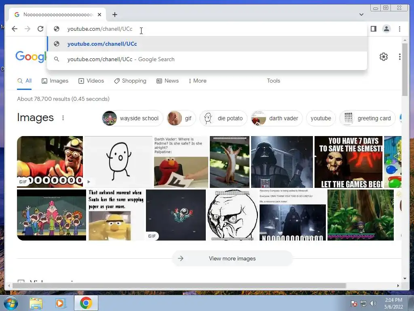The width and height of the screenshot is (414, 311).
Task: Choose the Google Search suggestion for youtube.com/chanell/UCc
Action: 207,59
